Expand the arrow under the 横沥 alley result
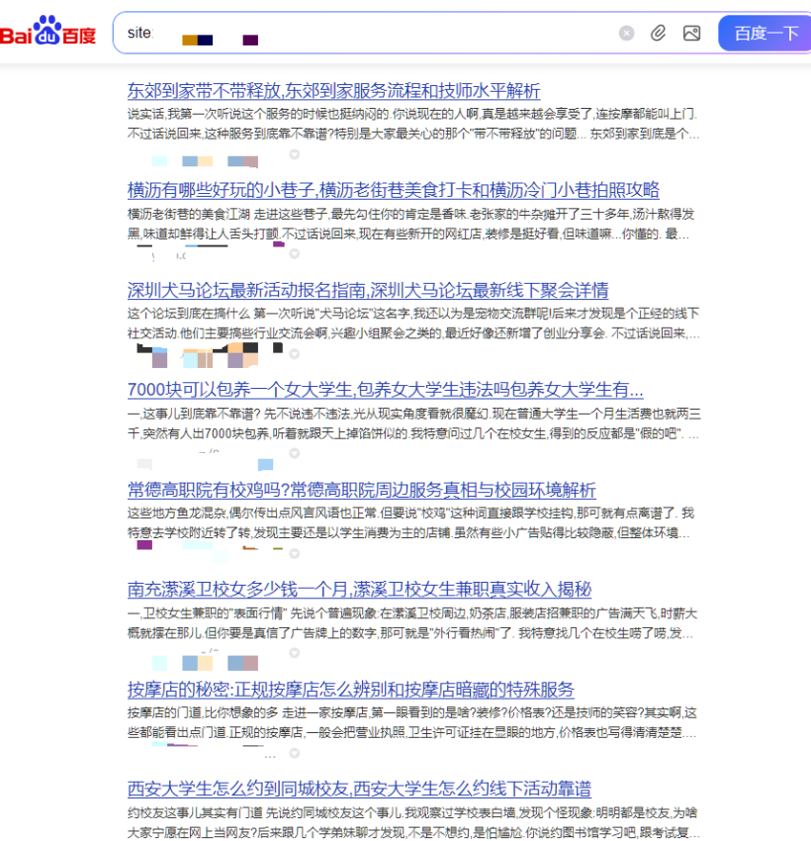Screen dimensions: 811x841 click(x=294, y=255)
